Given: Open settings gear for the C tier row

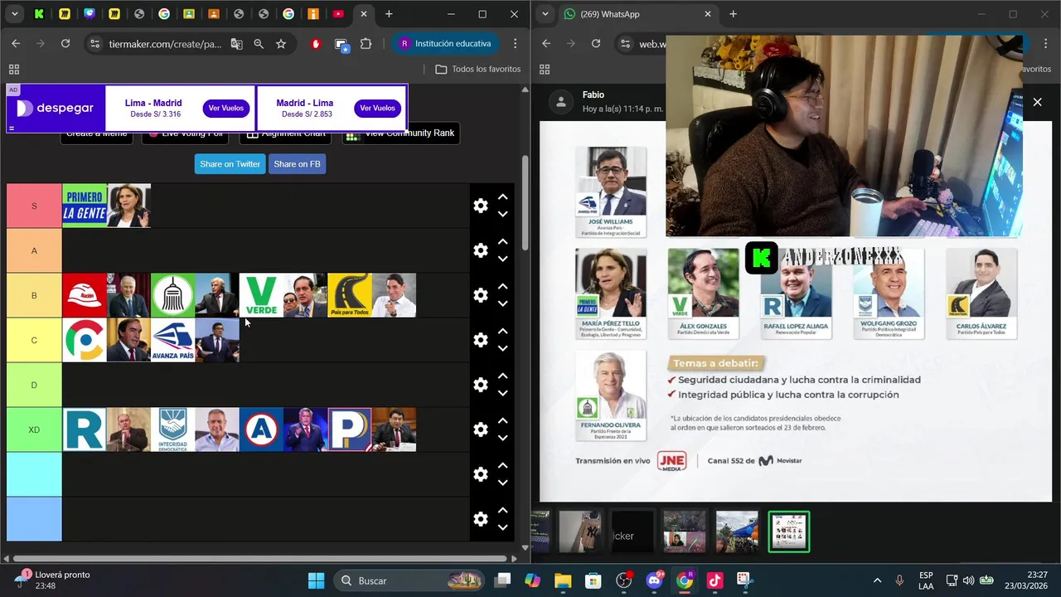Looking at the screenshot, I should click(x=481, y=340).
